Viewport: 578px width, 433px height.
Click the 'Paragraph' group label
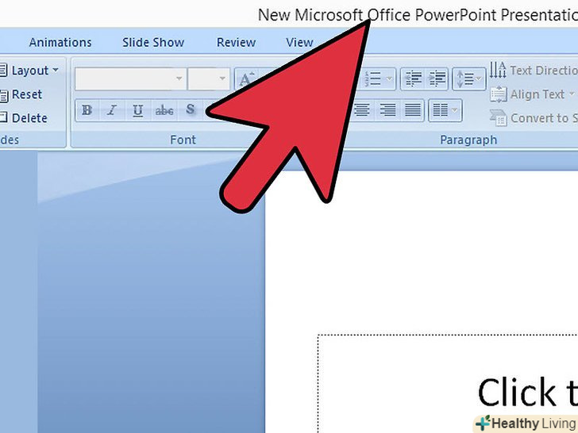pyautogui.click(x=468, y=140)
